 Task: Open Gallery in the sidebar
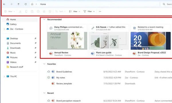click(13, 24)
